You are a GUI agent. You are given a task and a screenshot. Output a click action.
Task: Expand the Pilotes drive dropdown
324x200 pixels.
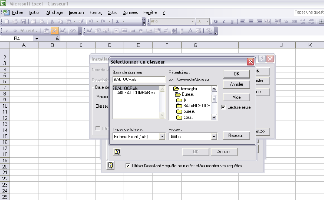[214, 136]
